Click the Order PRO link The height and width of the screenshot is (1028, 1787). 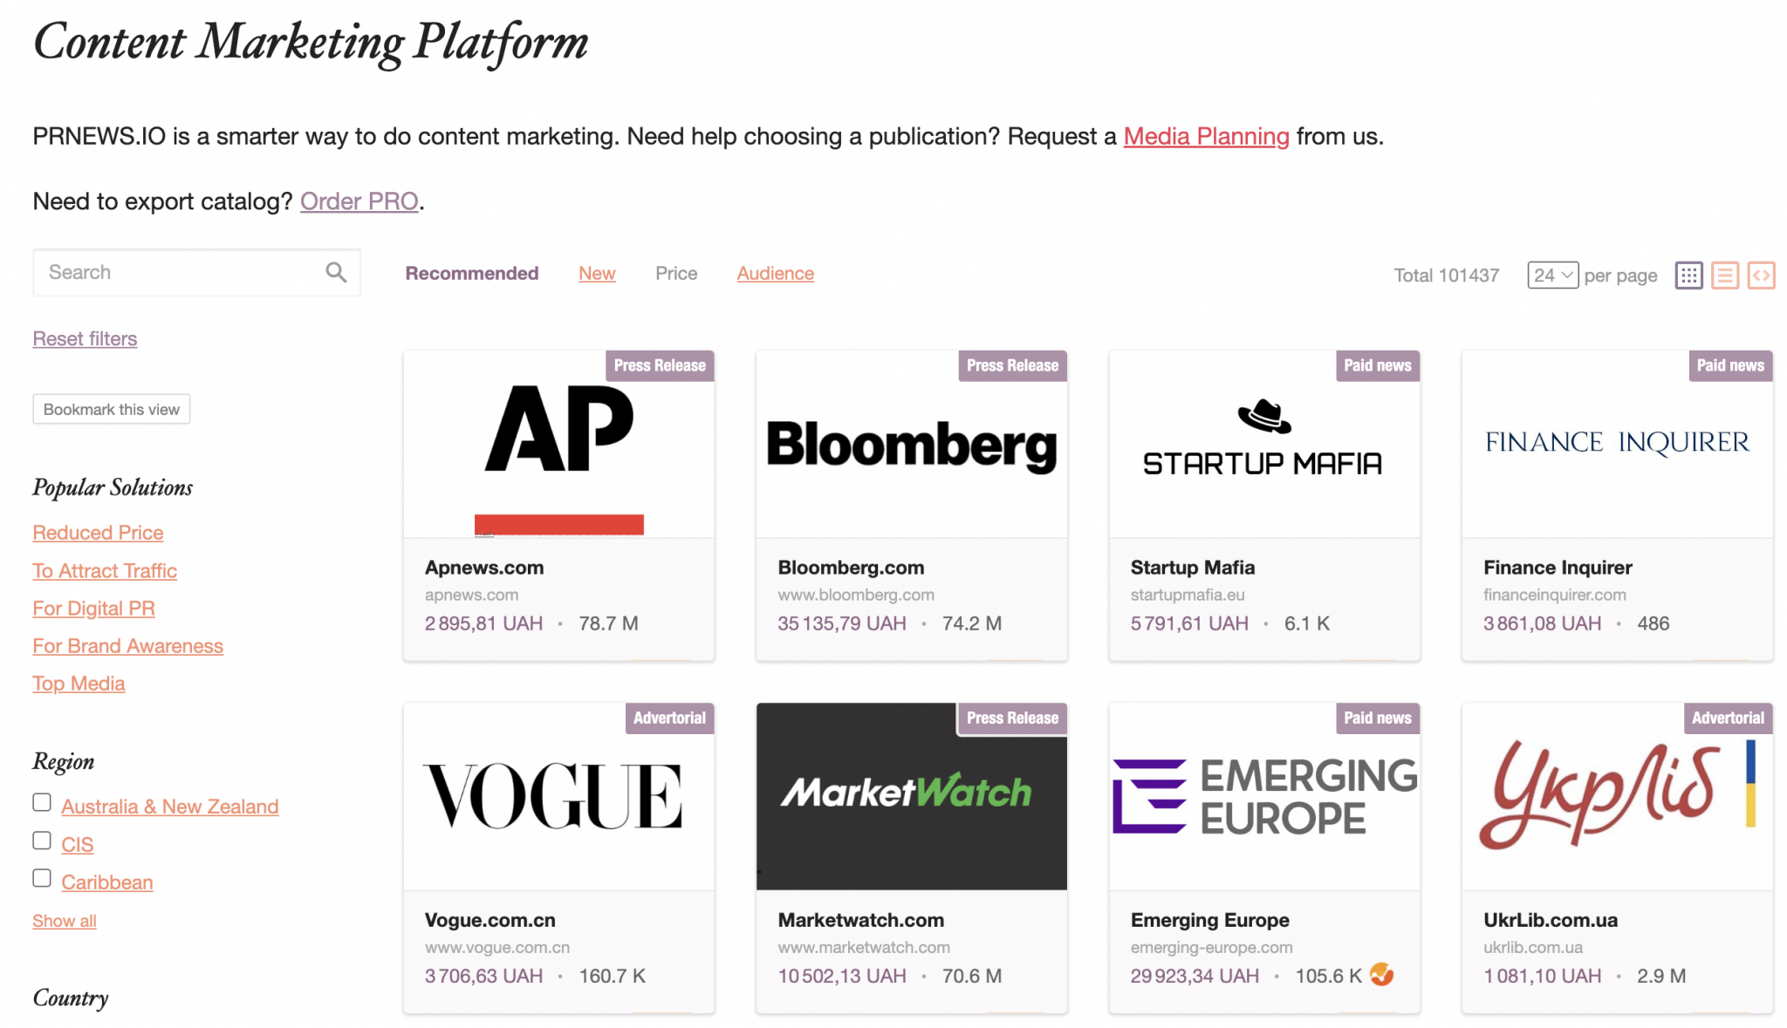359,201
